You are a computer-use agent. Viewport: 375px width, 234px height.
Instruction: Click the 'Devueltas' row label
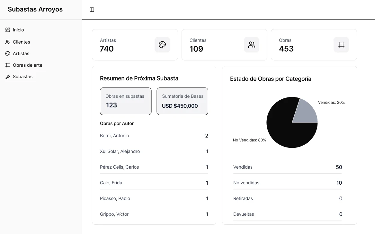(x=244, y=214)
